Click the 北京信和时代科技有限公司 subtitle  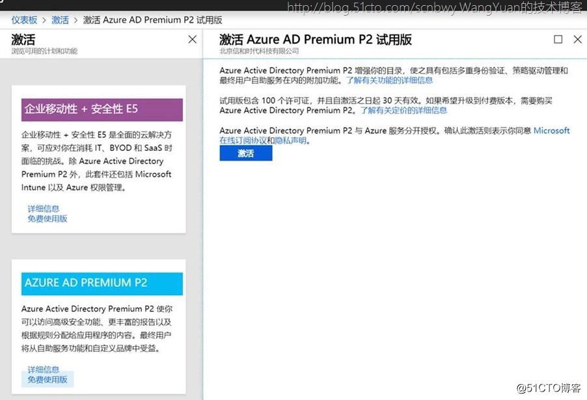[259, 51]
